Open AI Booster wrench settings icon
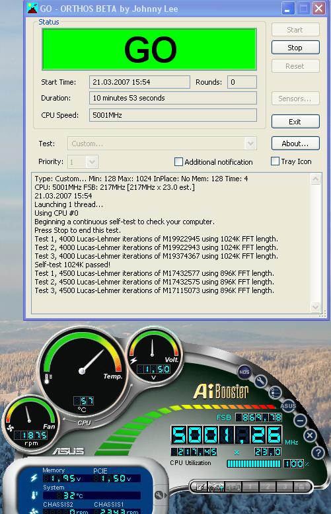 pyautogui.click(x=260, y=381)
